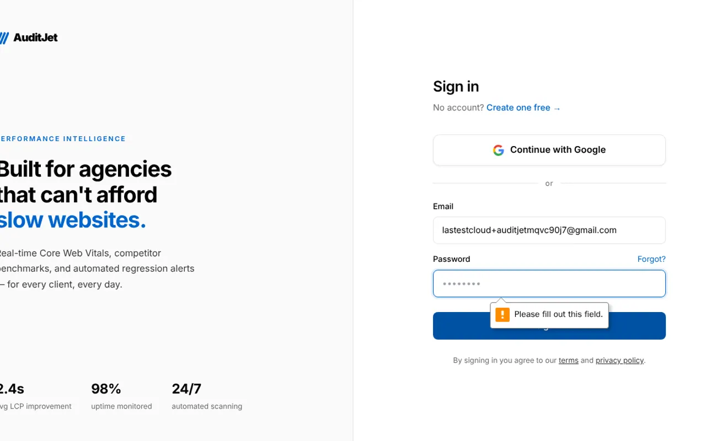706x441 pixels.
Task: Click the Password field label
Action: tap(452, 259)
